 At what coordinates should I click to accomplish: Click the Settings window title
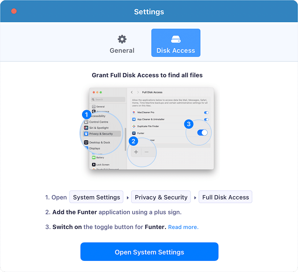tap(149, 12)
